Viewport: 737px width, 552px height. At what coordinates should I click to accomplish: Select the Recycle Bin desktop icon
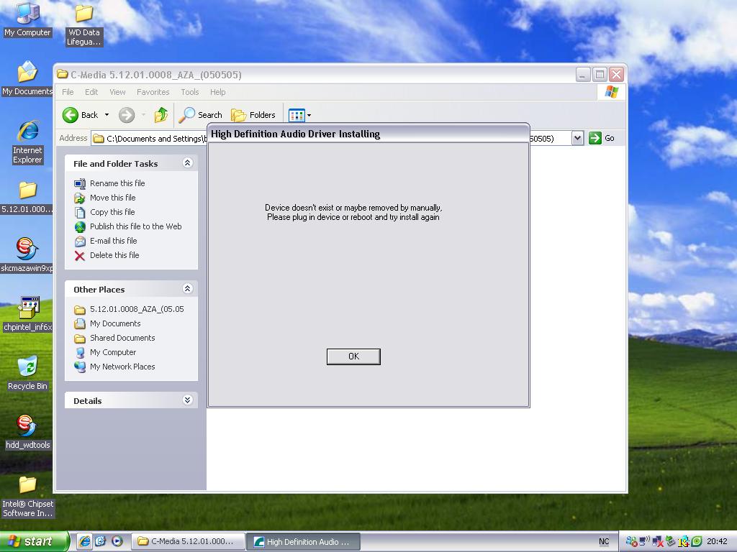pyautogui.click(x=27, y=373)
